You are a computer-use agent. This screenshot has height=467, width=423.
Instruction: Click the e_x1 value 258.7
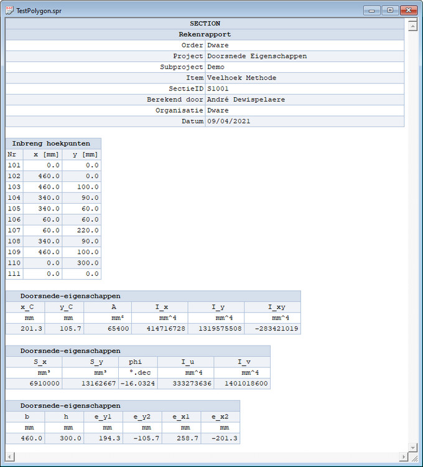[187, 438]
